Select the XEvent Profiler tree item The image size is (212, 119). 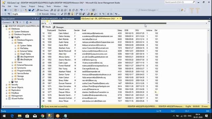tap(18, 99)
